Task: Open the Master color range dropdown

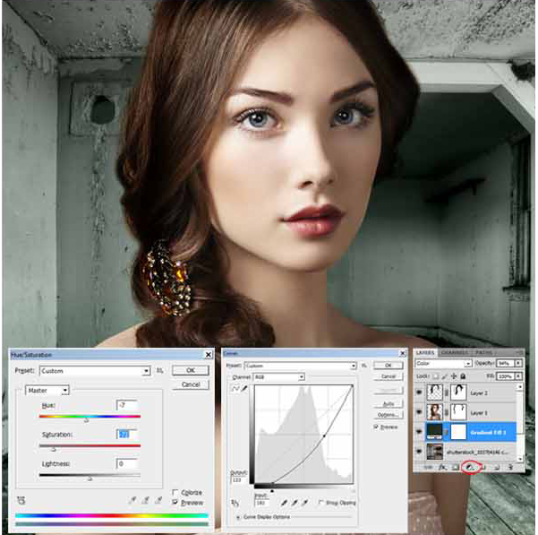Action: click(47, 391)
